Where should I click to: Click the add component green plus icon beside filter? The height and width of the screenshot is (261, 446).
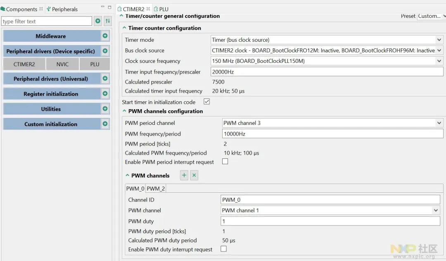[x=98, y=21]
